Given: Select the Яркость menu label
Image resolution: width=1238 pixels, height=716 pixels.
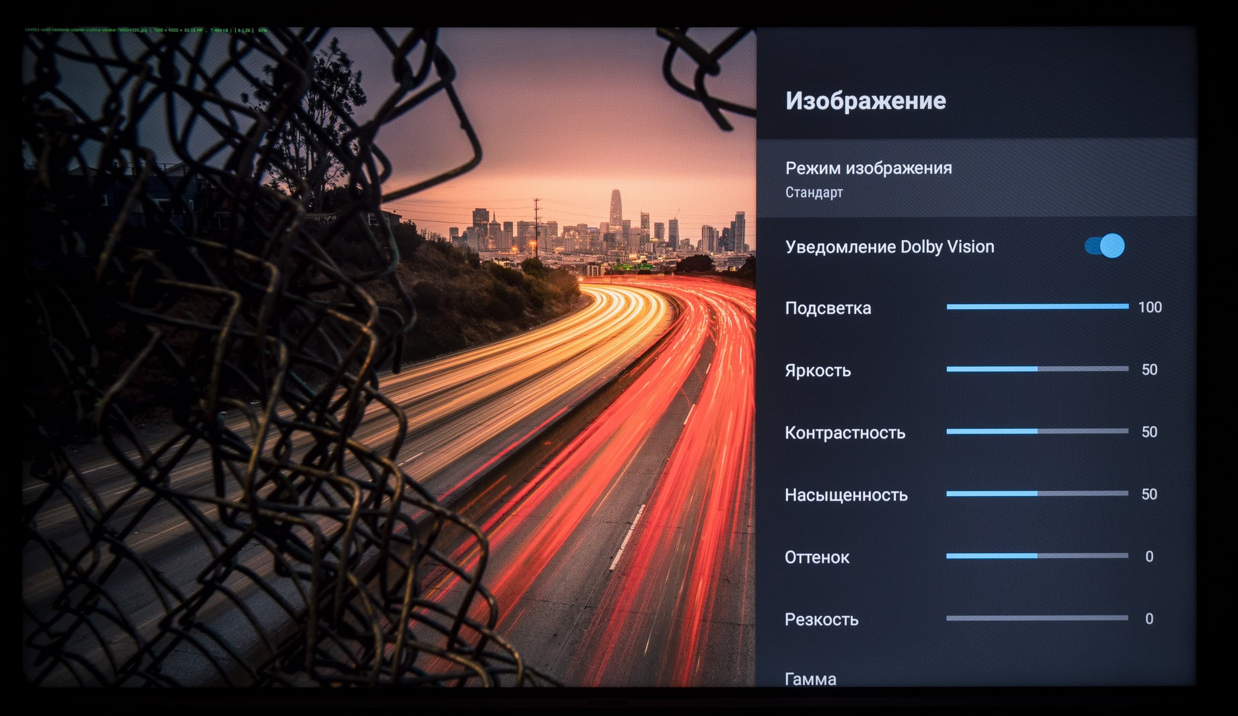Looking at the screenshot, I should coord(818,370).
